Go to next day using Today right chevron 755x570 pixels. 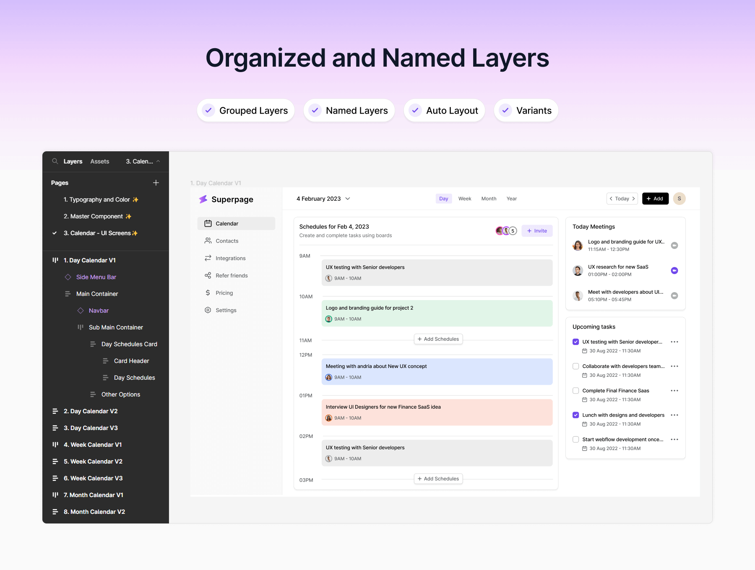point(633,199)
